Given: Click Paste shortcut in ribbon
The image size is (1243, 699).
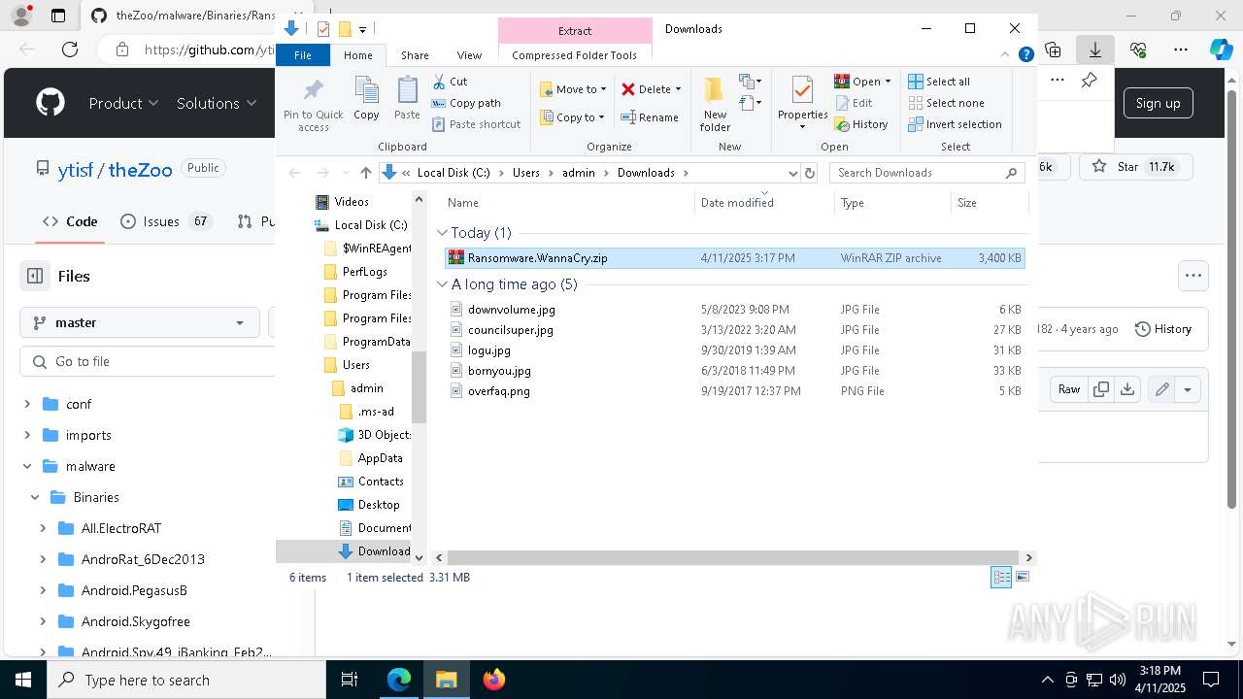Looking at the screenshot, I should pos(477,124).
